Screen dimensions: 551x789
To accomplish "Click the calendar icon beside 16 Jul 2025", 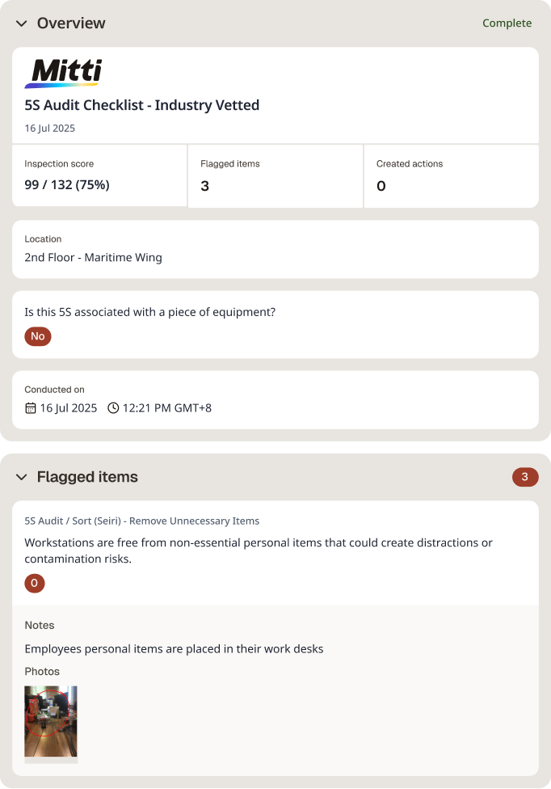I will click(x=31, y=408).
